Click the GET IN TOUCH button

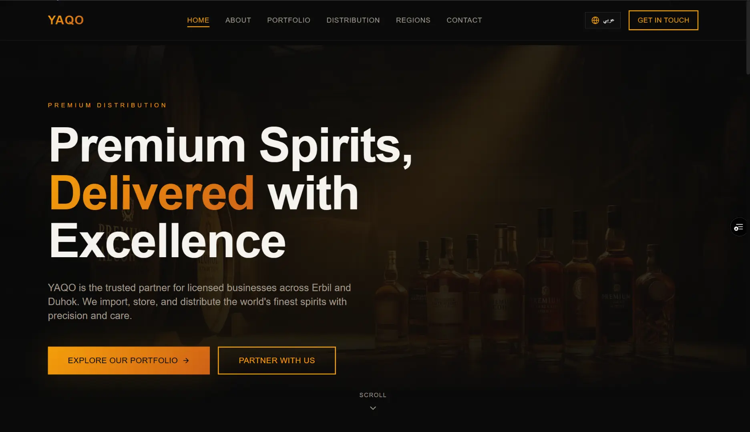tap(664, 20)
